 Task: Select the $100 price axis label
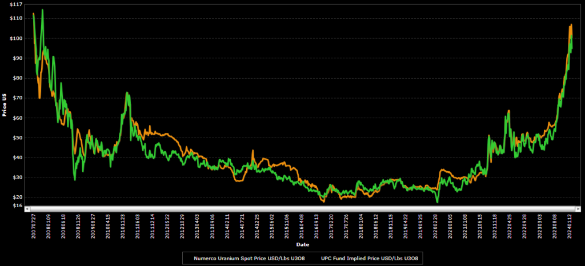pos(16,38)
